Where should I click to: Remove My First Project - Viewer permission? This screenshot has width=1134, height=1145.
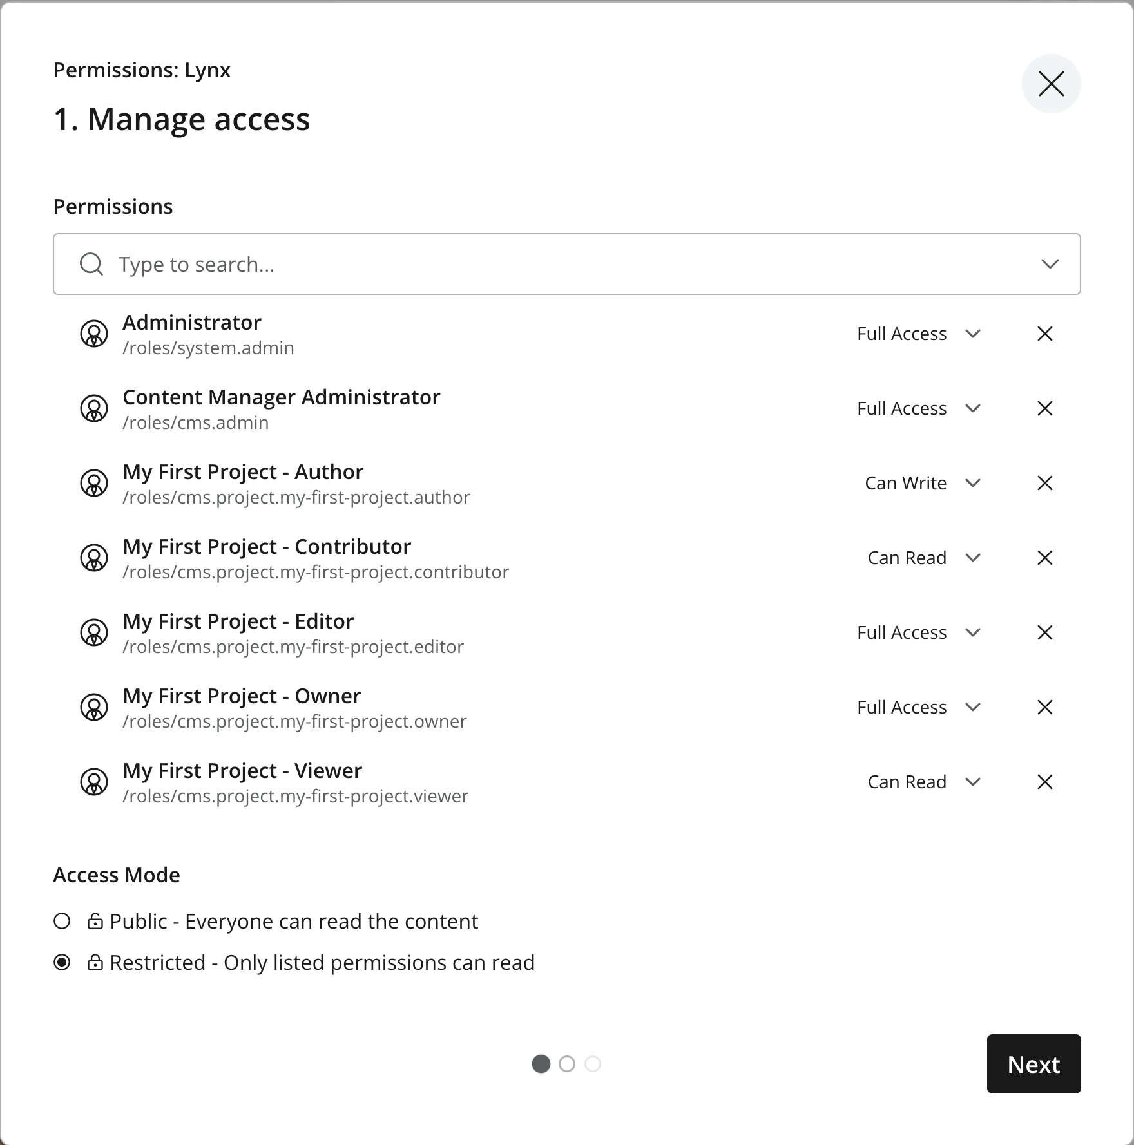point(1045,782)
